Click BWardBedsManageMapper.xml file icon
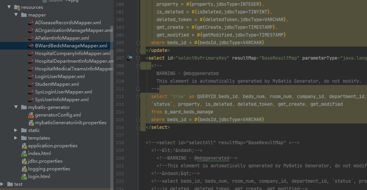The height and width of the screenshot is (190, 367). pos(31,46)
